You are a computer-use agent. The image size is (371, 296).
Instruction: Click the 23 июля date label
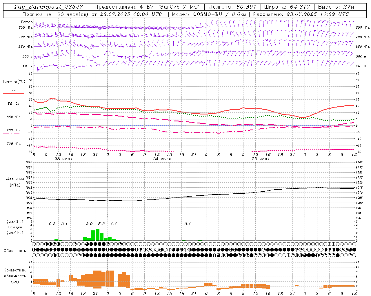(x=63, y=159)
